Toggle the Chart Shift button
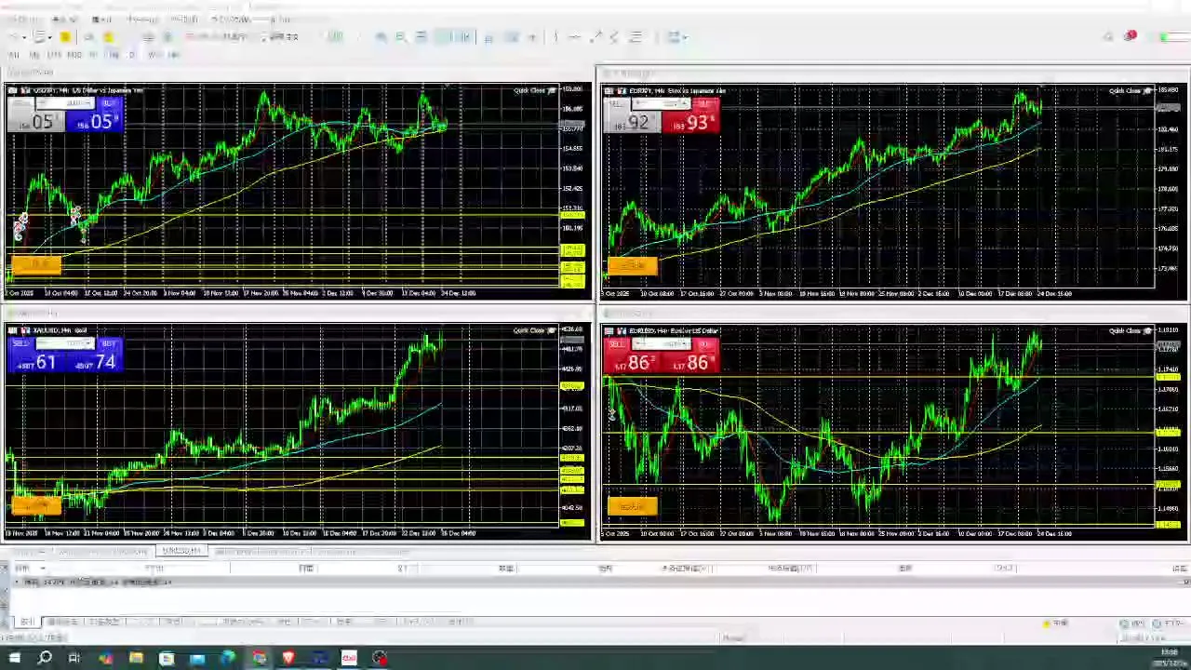The width and height of the screenshot is (1191, 670). (464, 37)
